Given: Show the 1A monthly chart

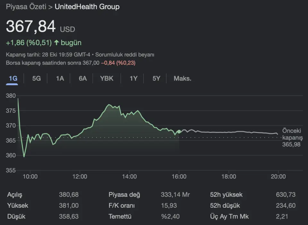Looking at the screenshot, I should coord(60,79).
